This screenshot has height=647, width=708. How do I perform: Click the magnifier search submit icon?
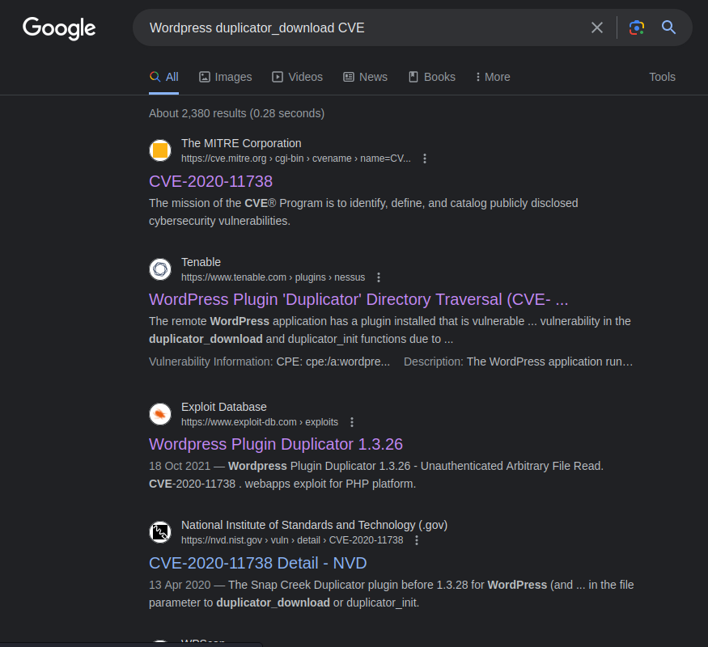[668, 27]
